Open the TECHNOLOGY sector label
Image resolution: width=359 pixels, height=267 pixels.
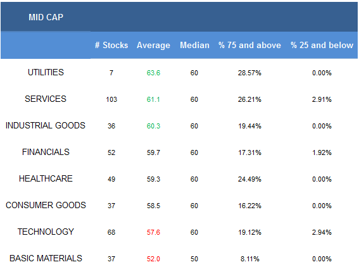click(x=46, y=232)
